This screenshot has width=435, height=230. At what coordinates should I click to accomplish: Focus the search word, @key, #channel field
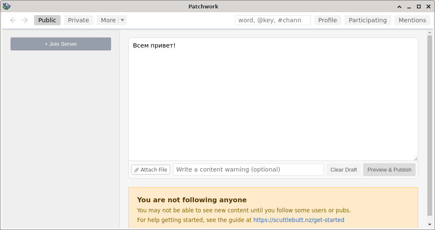click(x=273, y=20)
